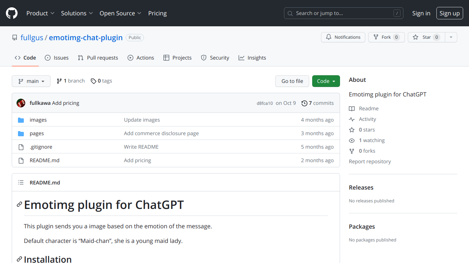Click the README.md file icon in file list

[21, 160]
